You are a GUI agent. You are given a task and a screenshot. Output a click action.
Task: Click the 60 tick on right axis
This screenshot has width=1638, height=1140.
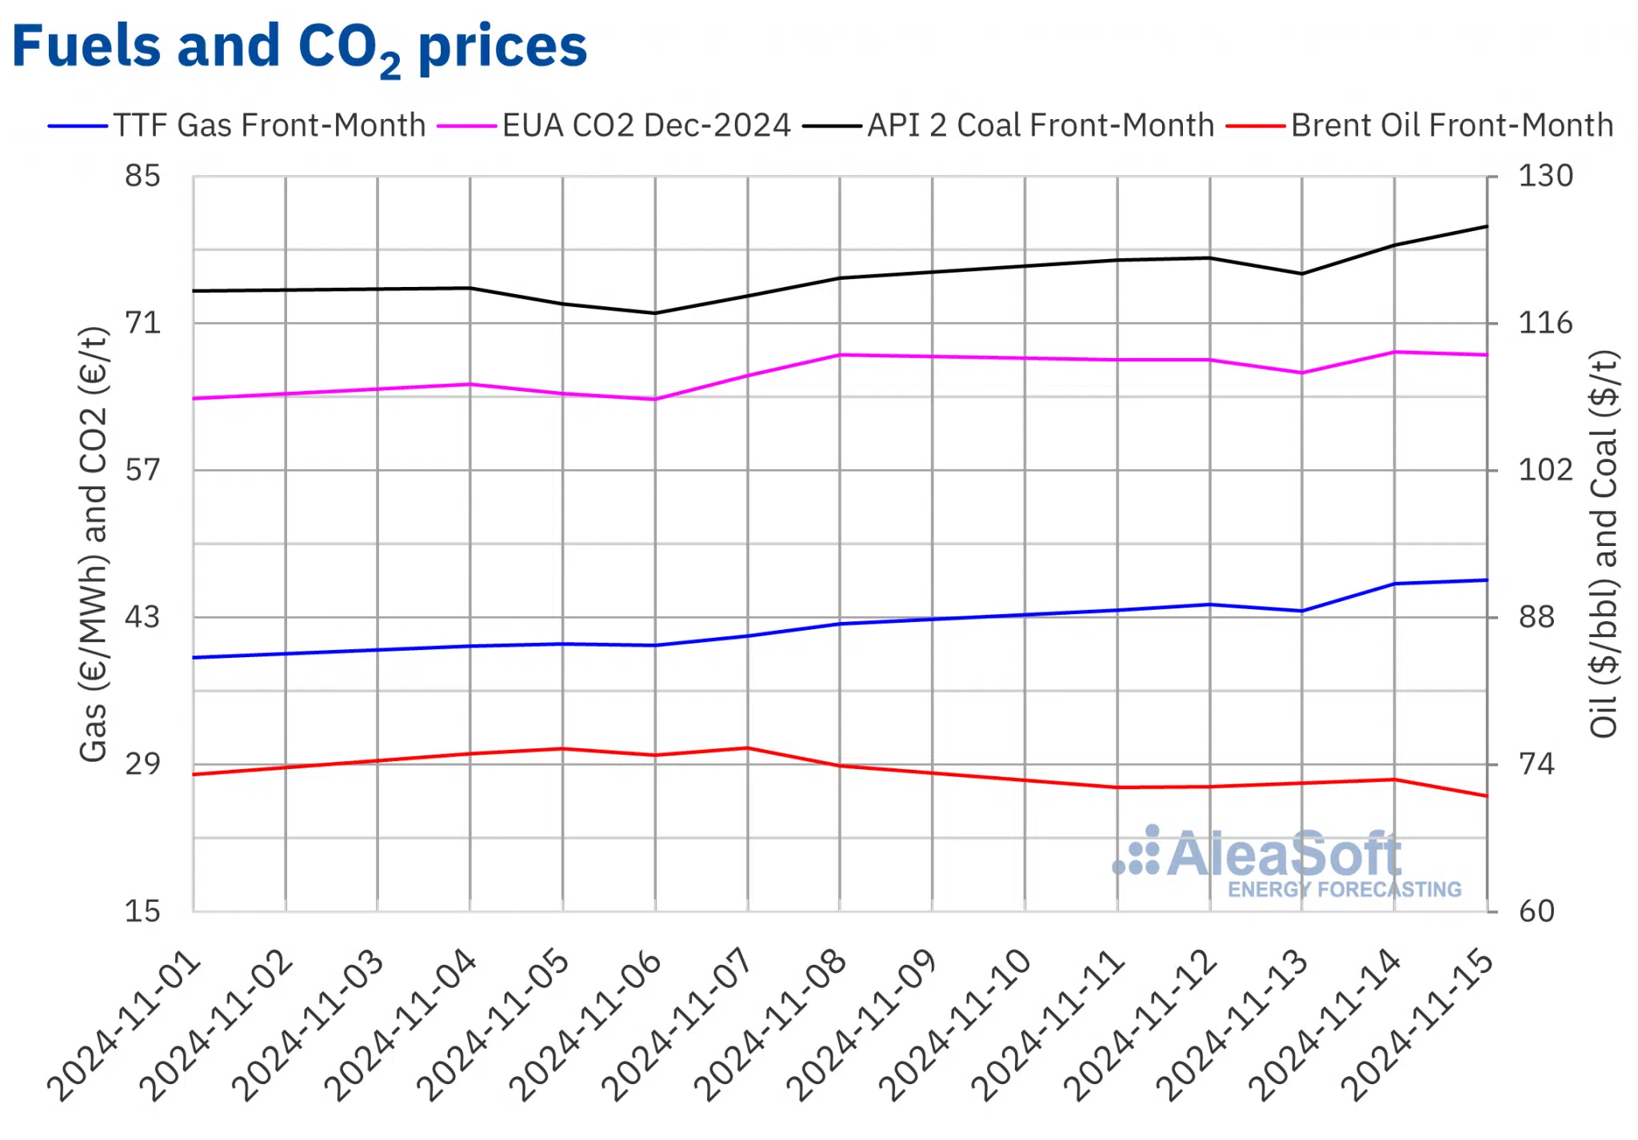point(1536,911)
